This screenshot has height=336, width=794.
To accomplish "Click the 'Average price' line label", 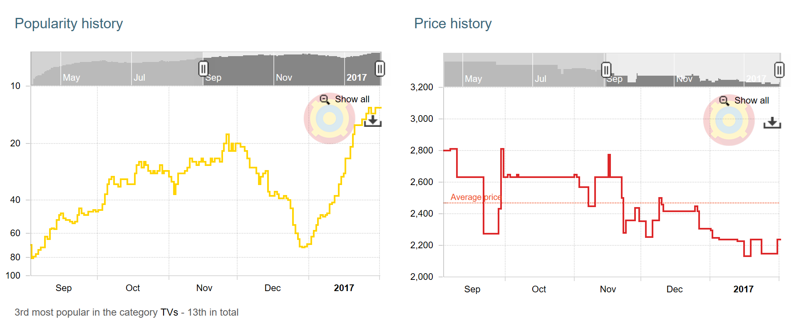I will 476,197.
